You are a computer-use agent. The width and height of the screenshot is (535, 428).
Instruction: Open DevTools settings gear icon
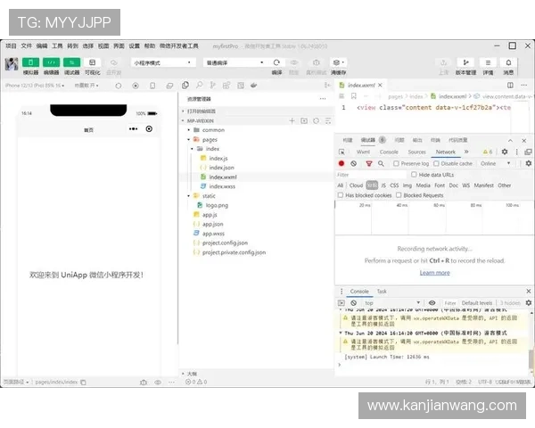click(505, 152)
